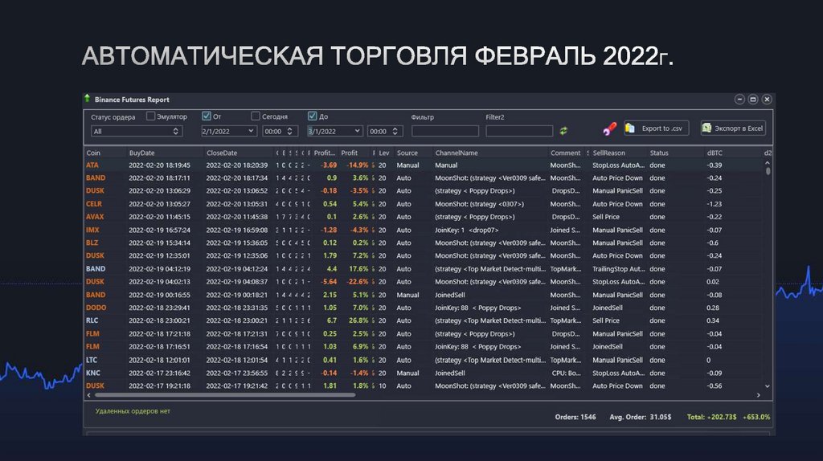
Task: Click Orders: 1546 status text
Action: [x=575, y=417]
